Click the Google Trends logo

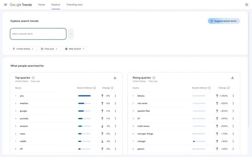tap(21, 5)
